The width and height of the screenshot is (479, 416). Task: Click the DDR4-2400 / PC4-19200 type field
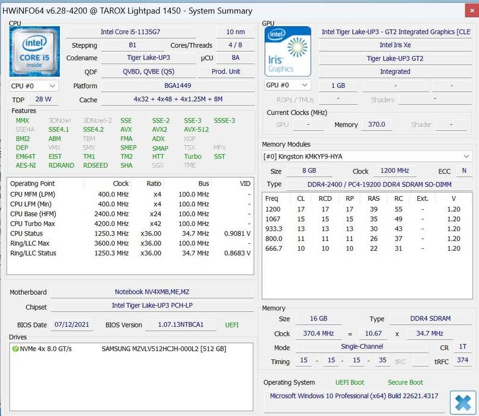tap(380, 185)
